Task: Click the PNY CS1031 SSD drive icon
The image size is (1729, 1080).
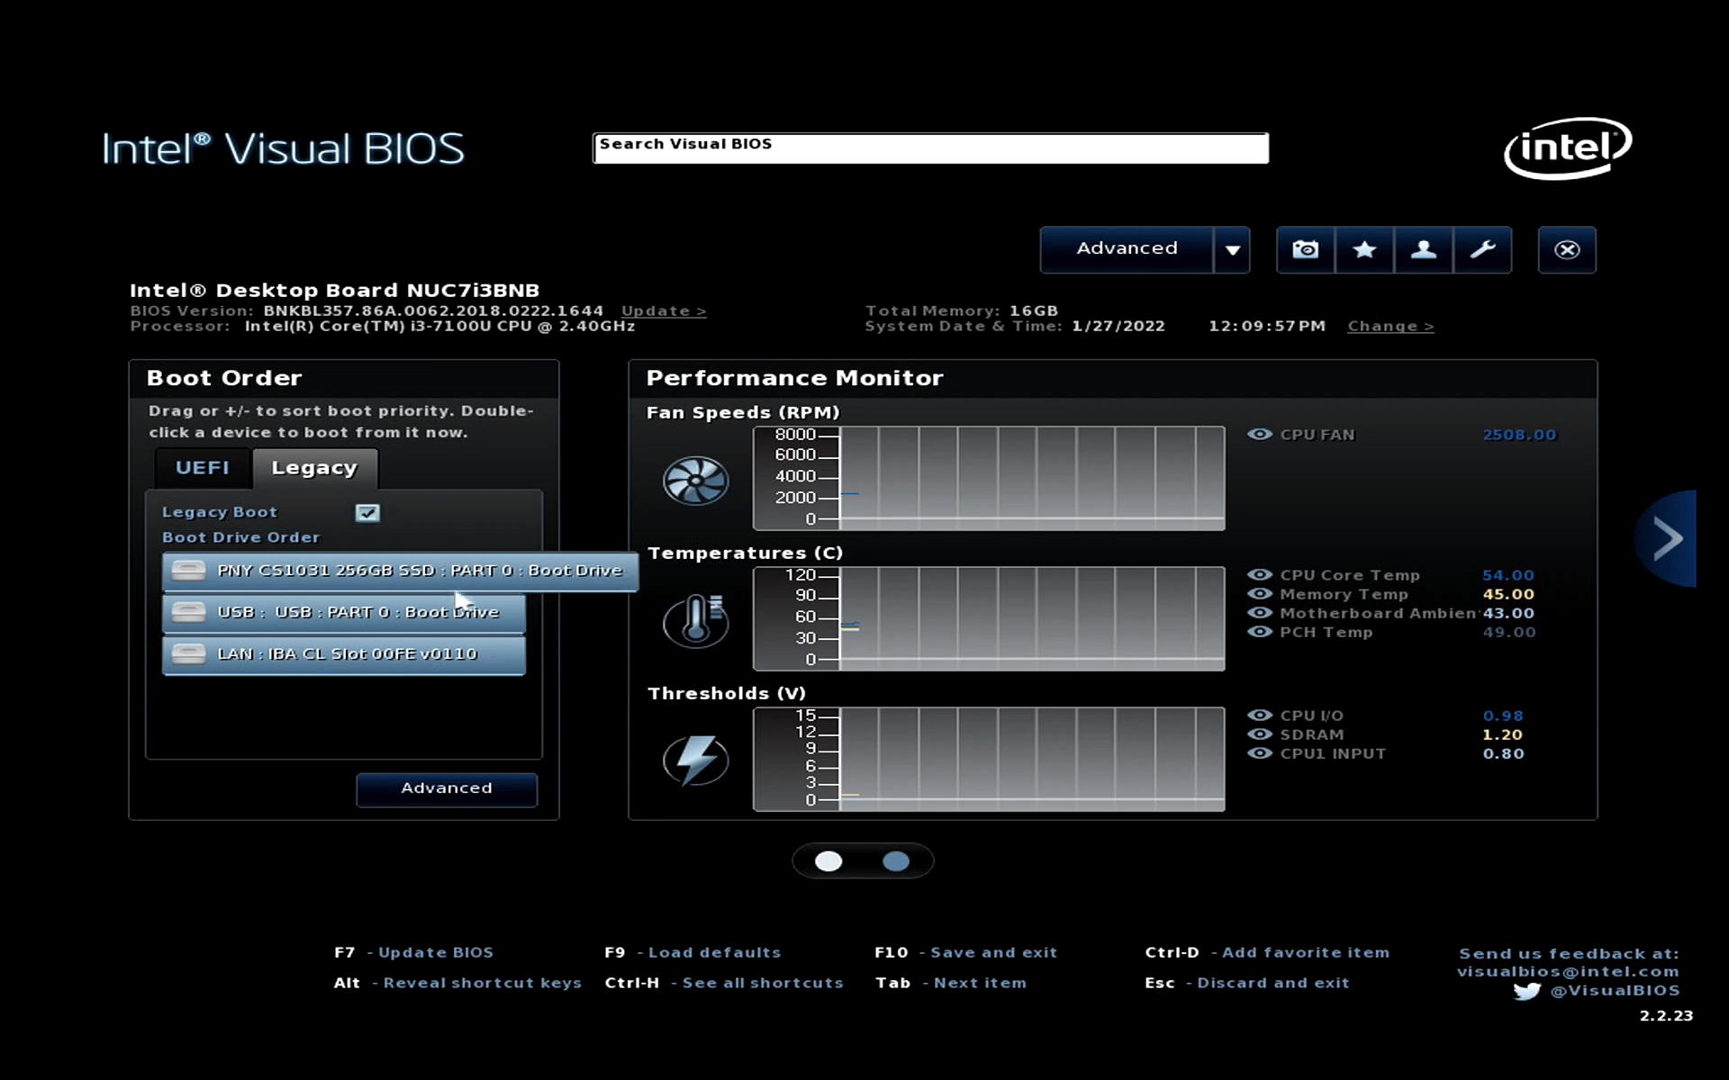Action: (x=188, y=570)
